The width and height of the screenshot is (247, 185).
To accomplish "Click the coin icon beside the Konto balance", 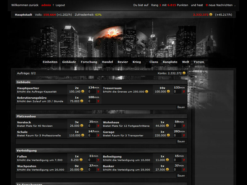I will pyautogui.click(x=183, y=73).
